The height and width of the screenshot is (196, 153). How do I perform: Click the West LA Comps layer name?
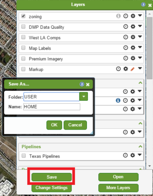click(x=45, y=38)
